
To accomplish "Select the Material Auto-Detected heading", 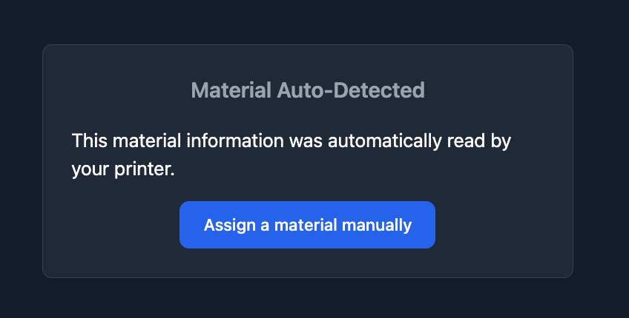I will [x=307, y=91].
